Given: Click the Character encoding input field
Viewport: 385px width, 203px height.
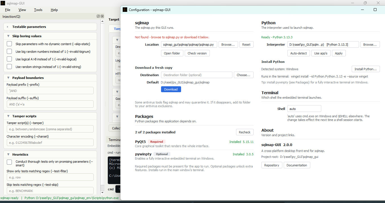Looking at the screenshot, I should tap(50, 142).
